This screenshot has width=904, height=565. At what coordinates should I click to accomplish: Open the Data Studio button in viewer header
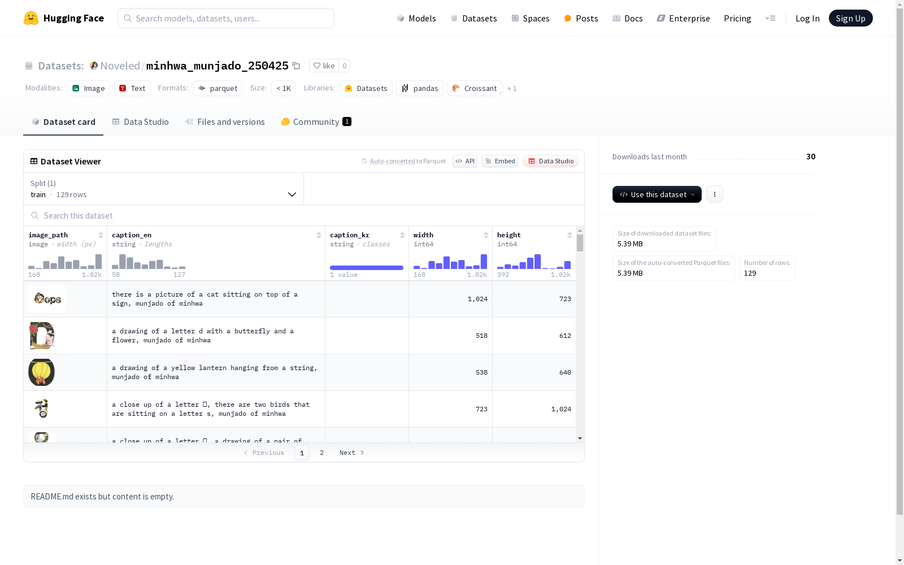[550, 161]
